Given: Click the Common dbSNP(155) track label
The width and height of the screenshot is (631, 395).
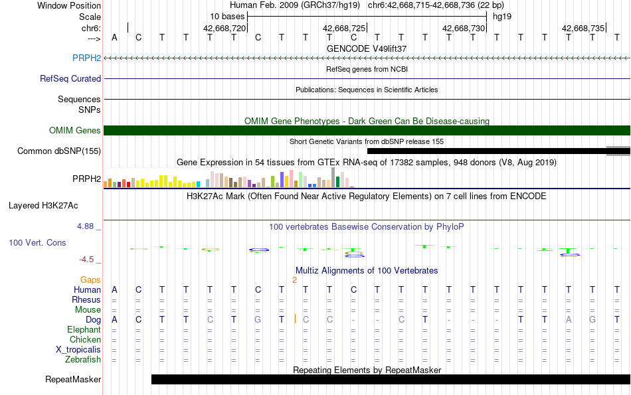Looking at the screenshot, I should (58, 151).
